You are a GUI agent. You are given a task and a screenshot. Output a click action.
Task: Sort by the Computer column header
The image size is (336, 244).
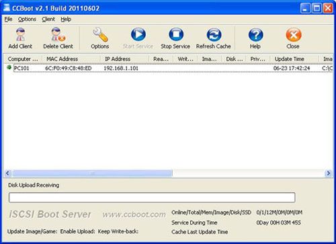coord(23,59)
